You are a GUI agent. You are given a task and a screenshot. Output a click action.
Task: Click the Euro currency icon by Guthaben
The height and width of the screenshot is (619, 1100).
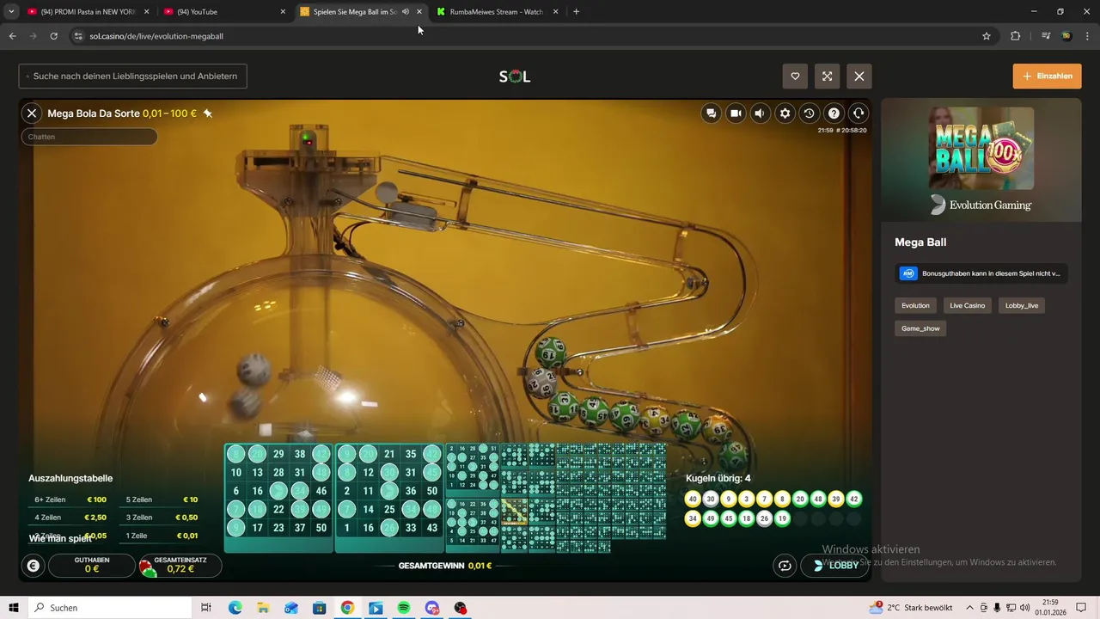click(33, 566)
